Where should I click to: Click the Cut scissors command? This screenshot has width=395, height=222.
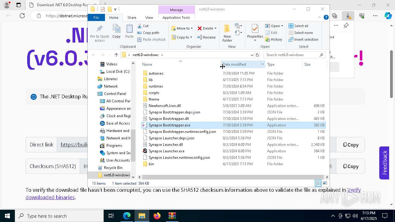point(143,26)
